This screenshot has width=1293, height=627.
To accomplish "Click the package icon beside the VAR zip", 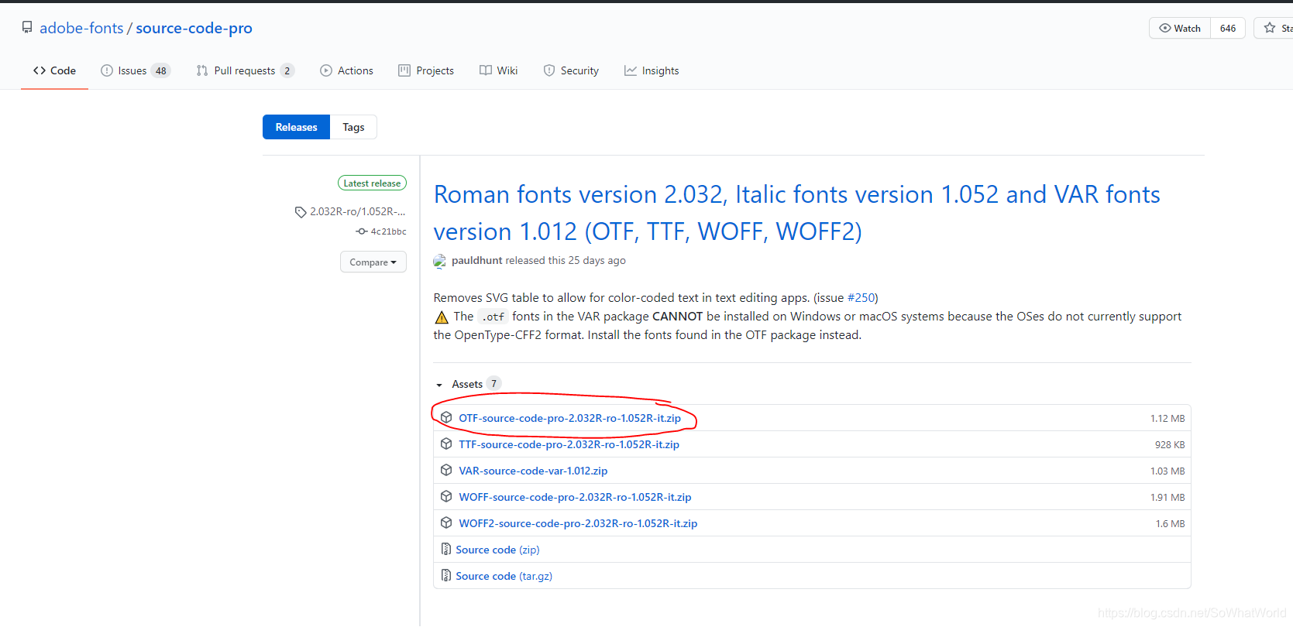I will (x=446, y=470).
